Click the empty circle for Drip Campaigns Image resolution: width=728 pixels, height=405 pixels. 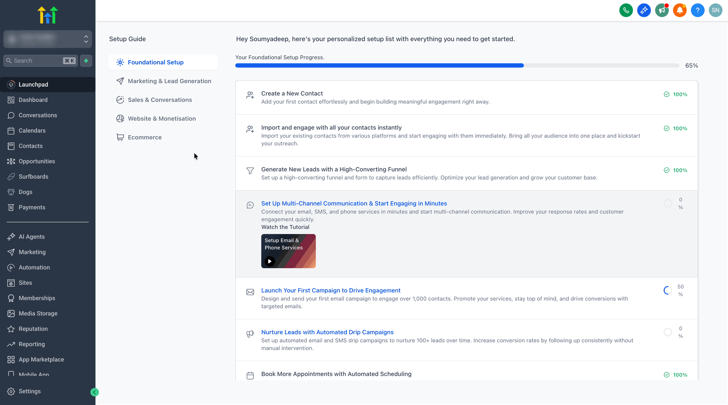(668, 332)
